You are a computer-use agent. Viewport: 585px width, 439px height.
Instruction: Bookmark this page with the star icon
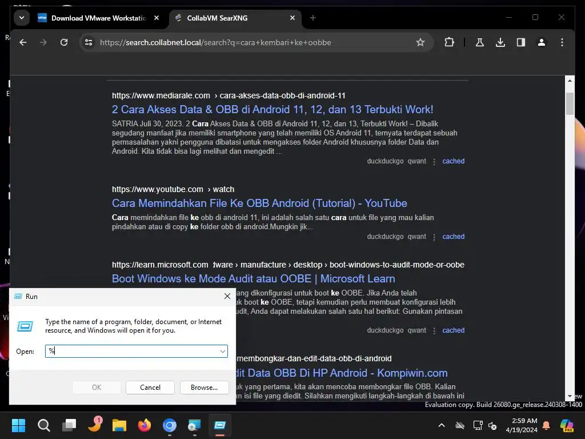pos(420,42)
